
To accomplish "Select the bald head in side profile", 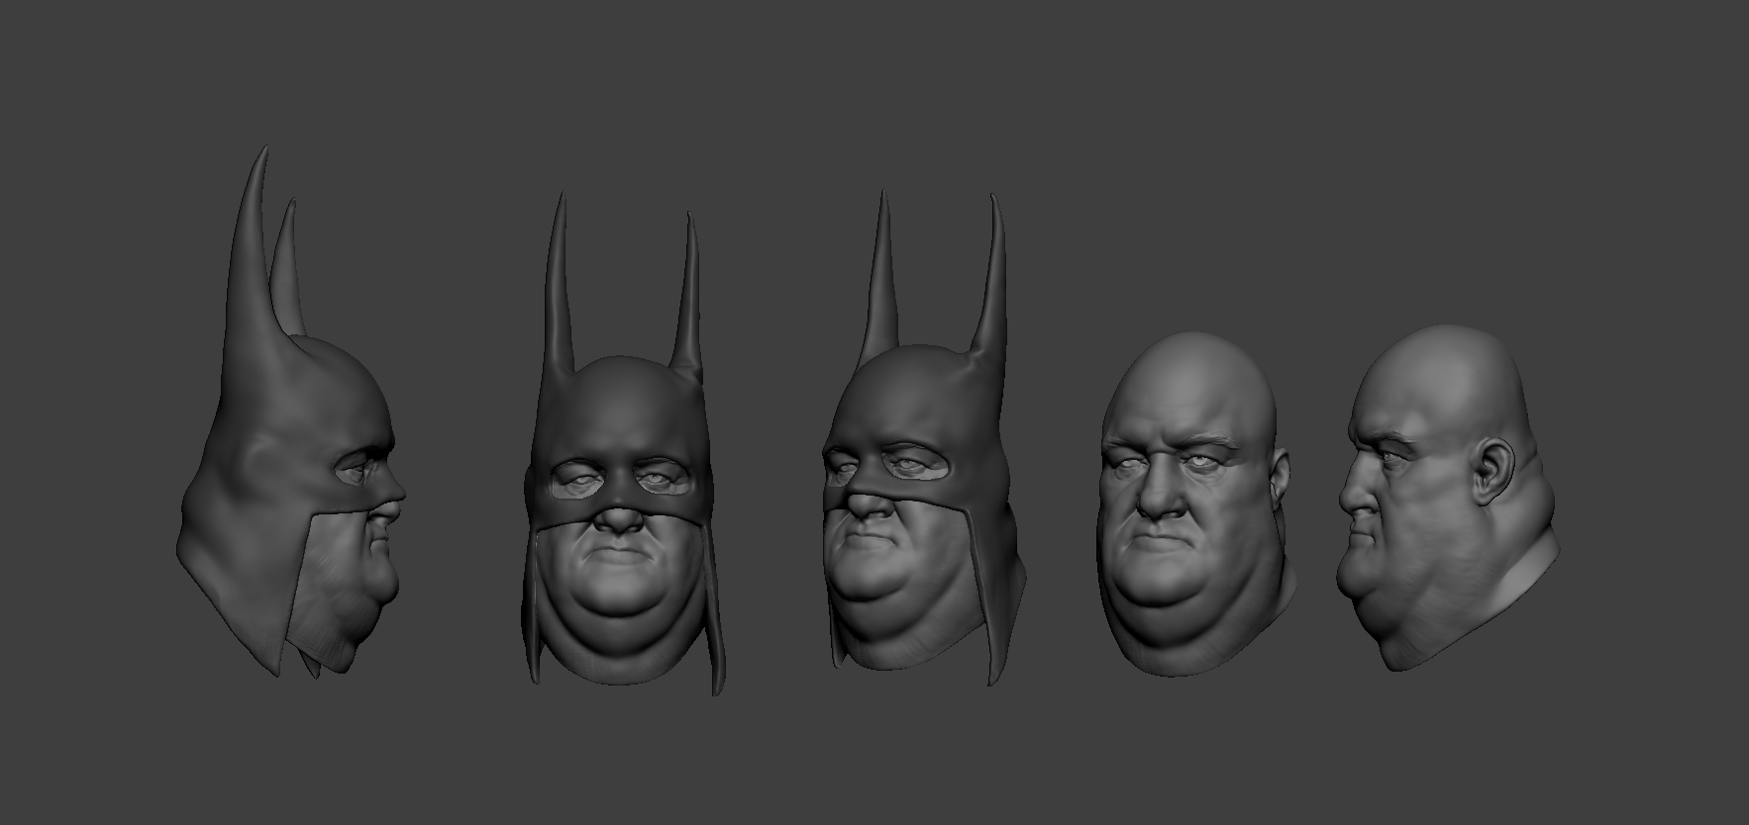I will (1446, 500).
